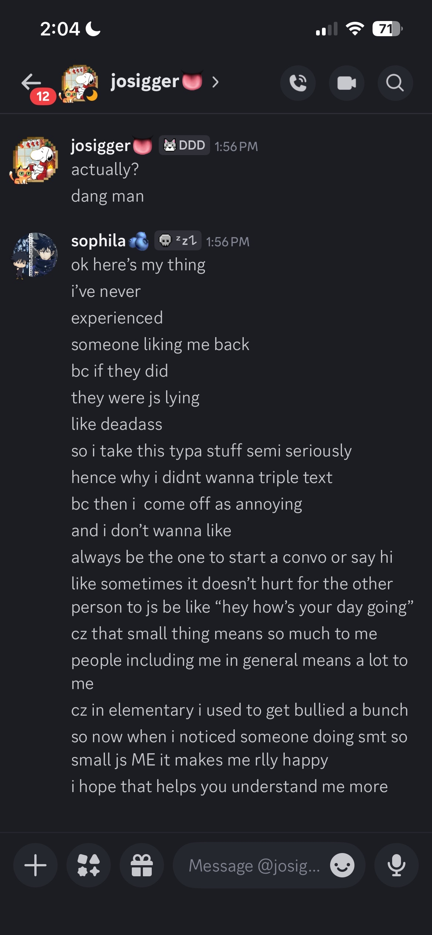Tap the "dang man" message
432x935 pixels.
(107, 196)
